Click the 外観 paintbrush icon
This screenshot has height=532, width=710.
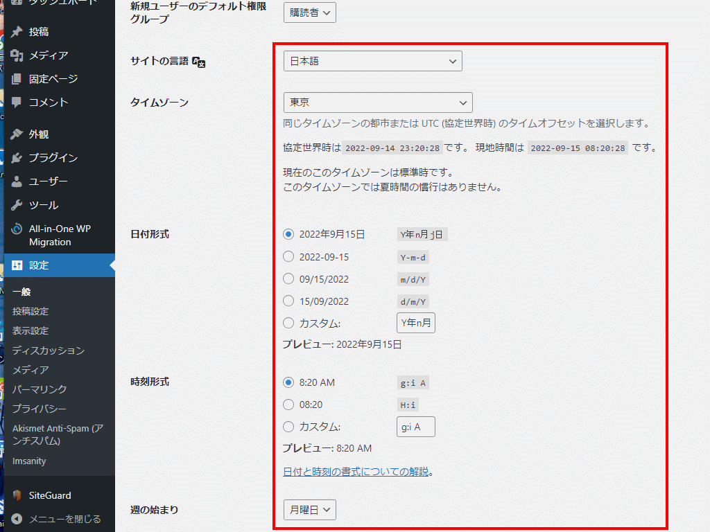click(x=17, y=134)
